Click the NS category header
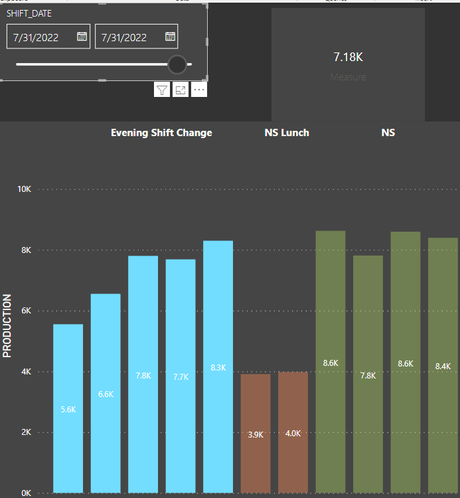This screenshot has height=498, width=460. [x=388, y=133]
